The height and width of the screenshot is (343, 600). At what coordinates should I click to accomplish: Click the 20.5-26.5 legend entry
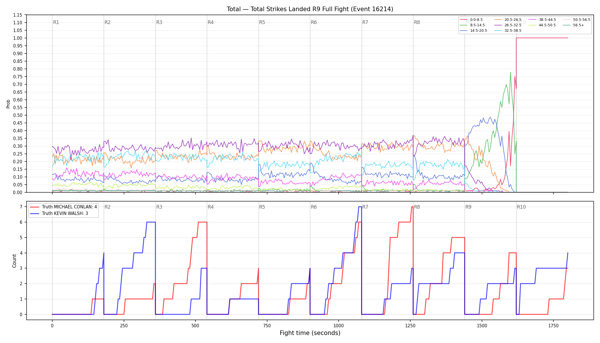(x=508, y=20)
